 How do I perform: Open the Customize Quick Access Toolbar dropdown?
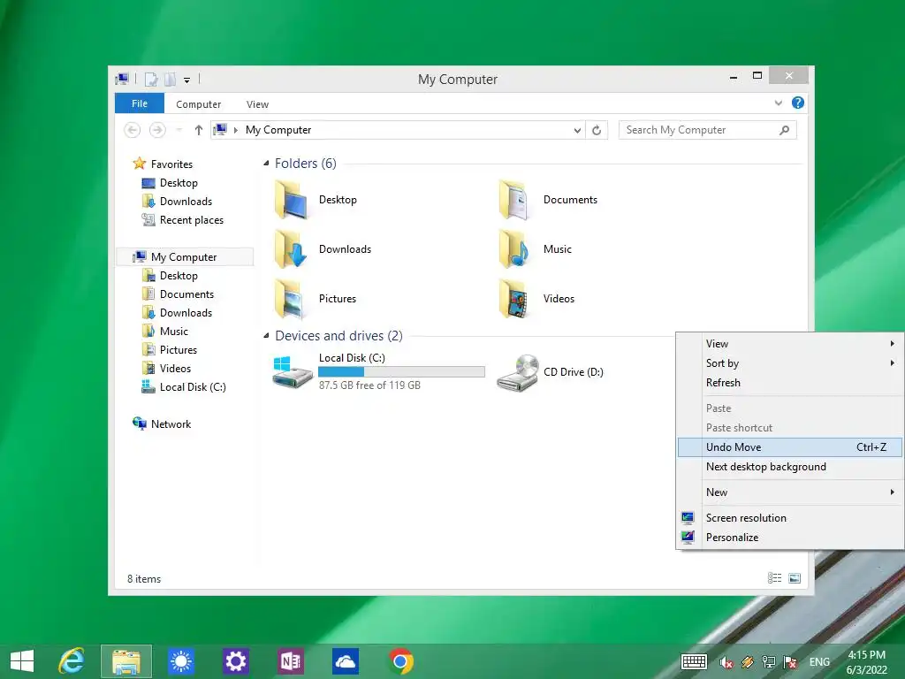(187, 80)
